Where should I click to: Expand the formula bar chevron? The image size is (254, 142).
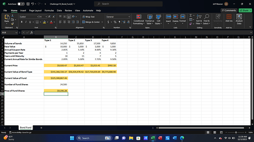(251, 33)
